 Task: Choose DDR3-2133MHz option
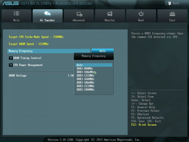(x=85, y=86)
